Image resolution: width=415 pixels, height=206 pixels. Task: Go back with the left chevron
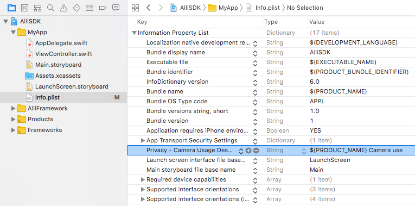[149, 8]
